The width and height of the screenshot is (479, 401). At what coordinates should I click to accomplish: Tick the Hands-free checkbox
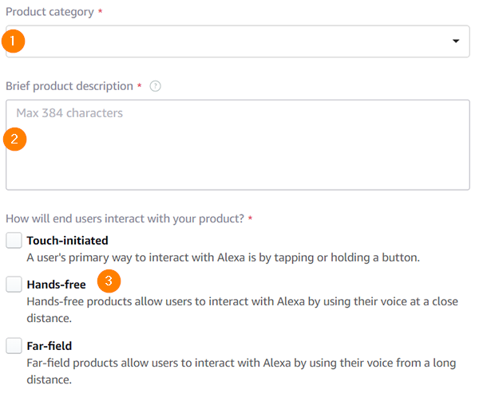click(14, 284)
